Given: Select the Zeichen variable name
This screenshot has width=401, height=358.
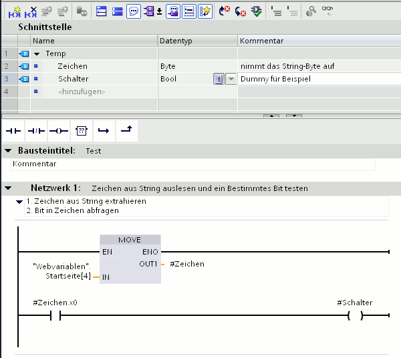Looking at the screenshot, I should (x=72, y=66).
